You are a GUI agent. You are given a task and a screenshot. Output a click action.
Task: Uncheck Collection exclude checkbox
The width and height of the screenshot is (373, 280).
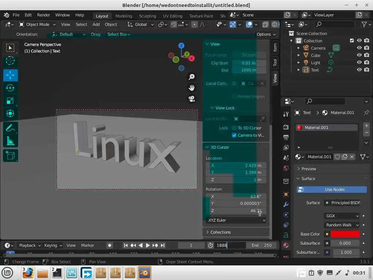click(x=352, y=40)
